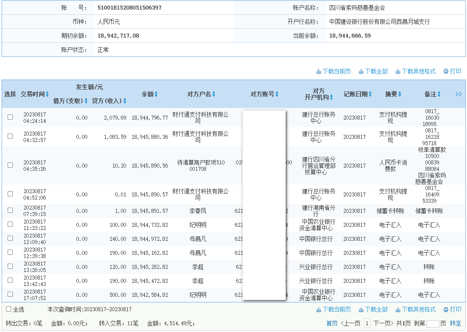Click the page number input field
The image size is (467, 332).
(x=433, y=324)
